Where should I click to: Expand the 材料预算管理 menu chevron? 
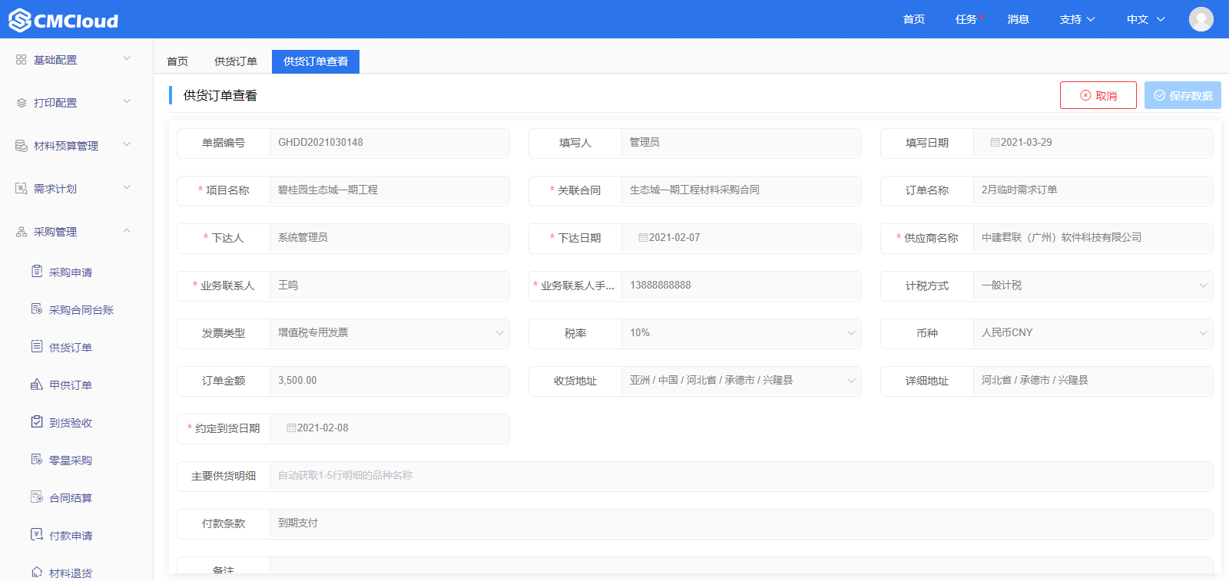point(127,144)
